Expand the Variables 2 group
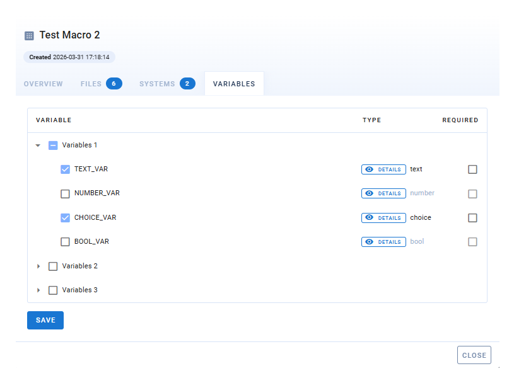514x383 pixels. click(x=38, y=266)
